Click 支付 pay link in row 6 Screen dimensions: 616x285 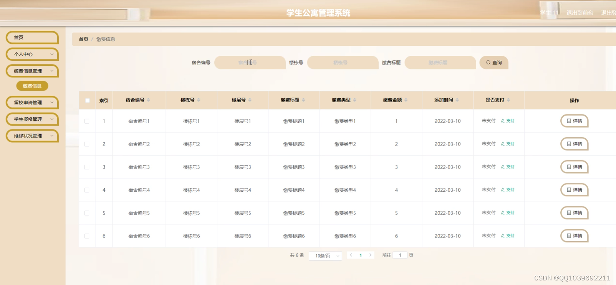(508, 236)
